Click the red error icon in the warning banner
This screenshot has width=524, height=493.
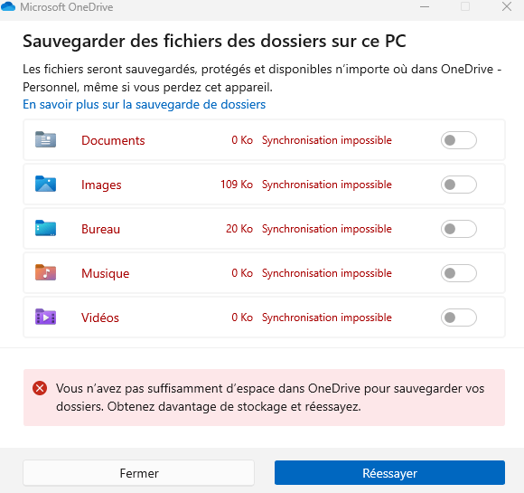[x=40, y=388]
